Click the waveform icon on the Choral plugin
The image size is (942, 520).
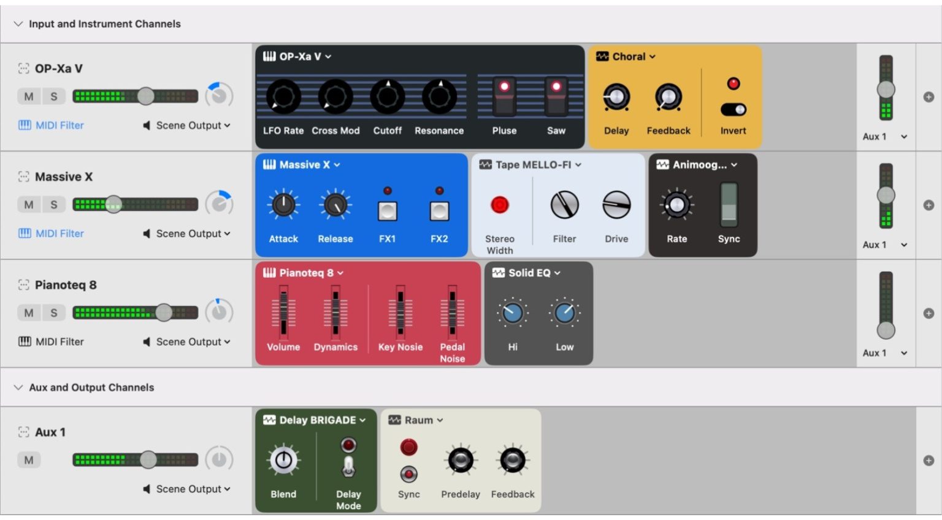603,56
